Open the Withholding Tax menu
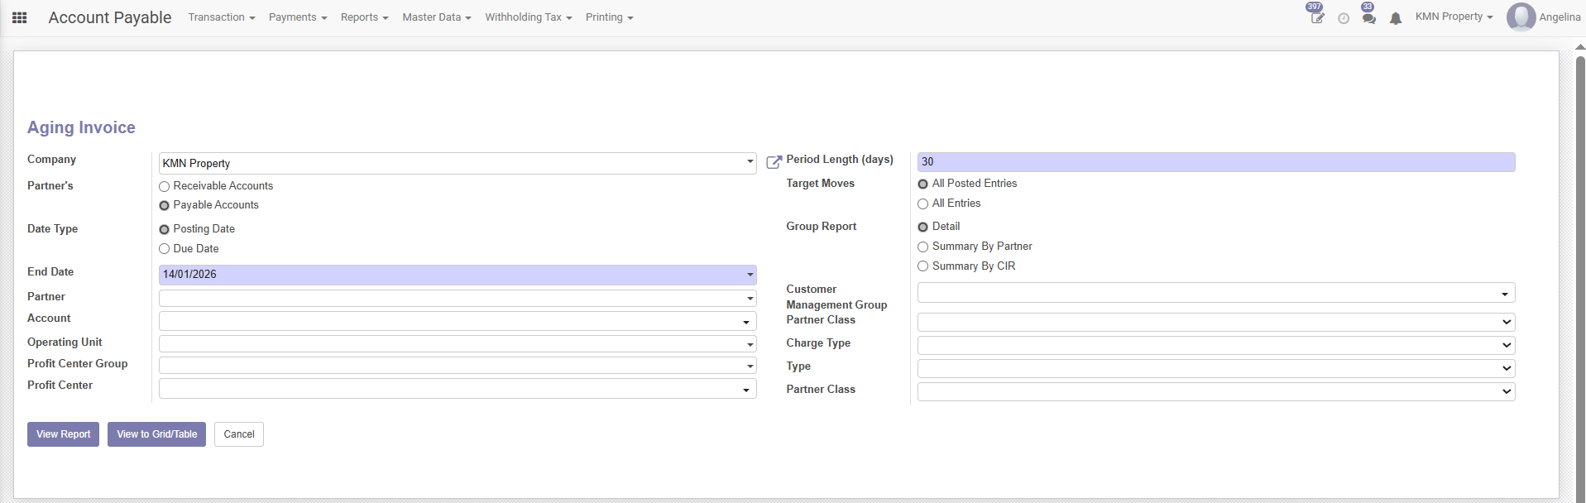 [528, 17]
